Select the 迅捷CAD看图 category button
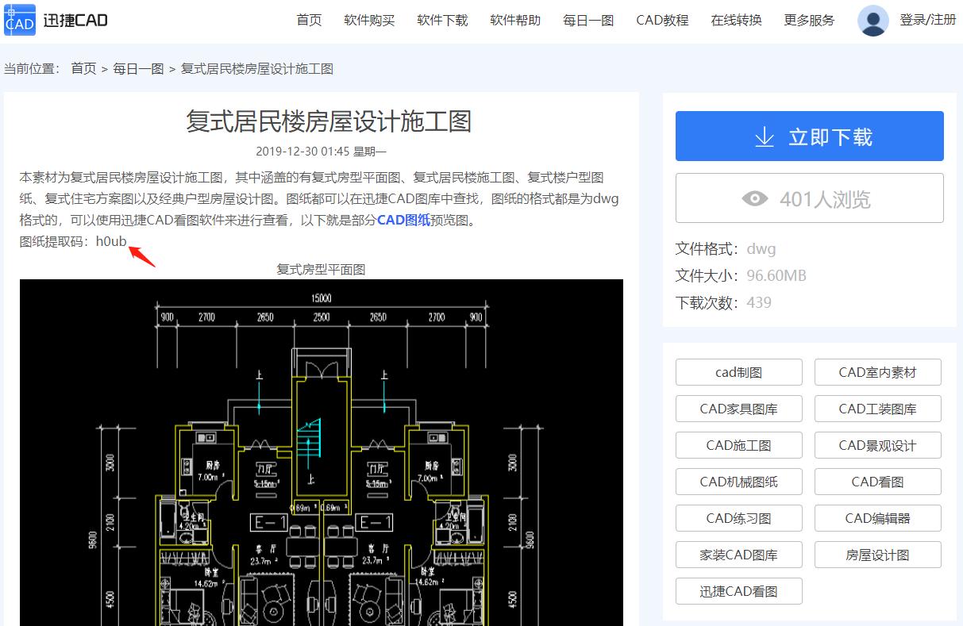The image size is (963, 626). (x=738, y=591)
